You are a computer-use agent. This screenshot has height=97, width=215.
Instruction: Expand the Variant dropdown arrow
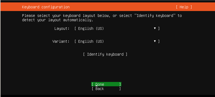tap(155, 41)
